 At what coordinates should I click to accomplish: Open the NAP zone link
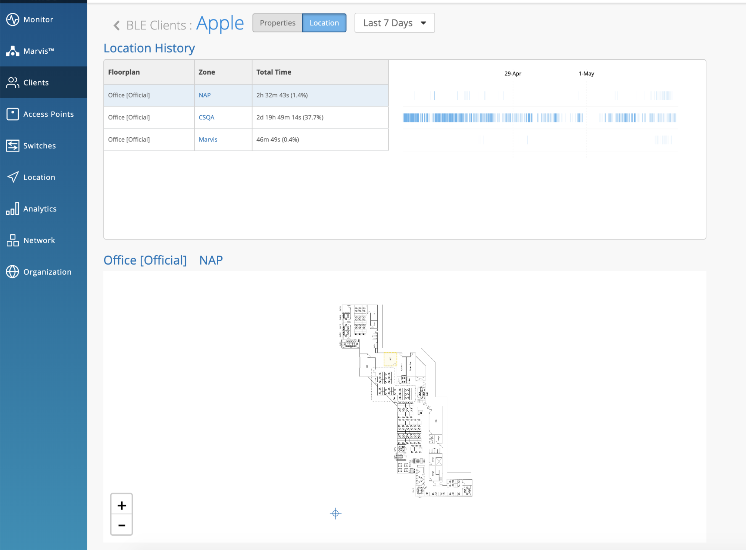point(205,95)
